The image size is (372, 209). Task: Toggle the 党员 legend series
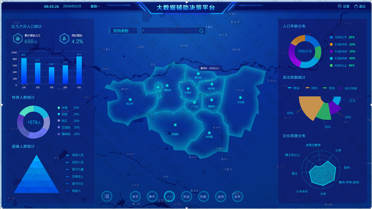click(x=329, y=88)
